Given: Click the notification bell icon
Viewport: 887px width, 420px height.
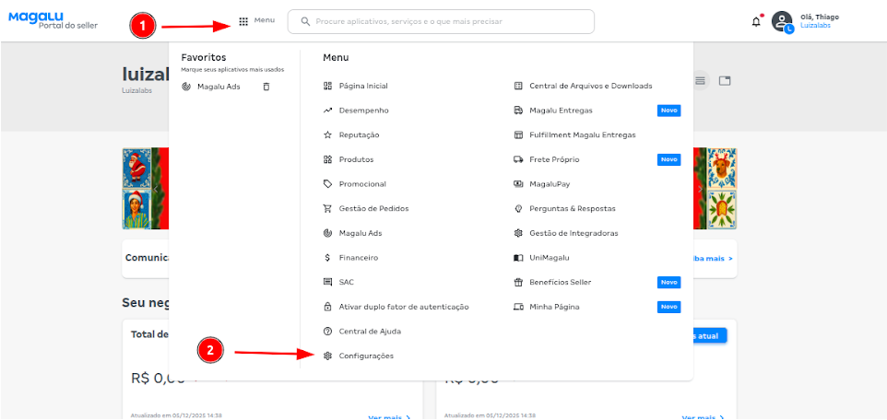Looking at the screenshot, I should pyautogui.click(x=756, y=22).
